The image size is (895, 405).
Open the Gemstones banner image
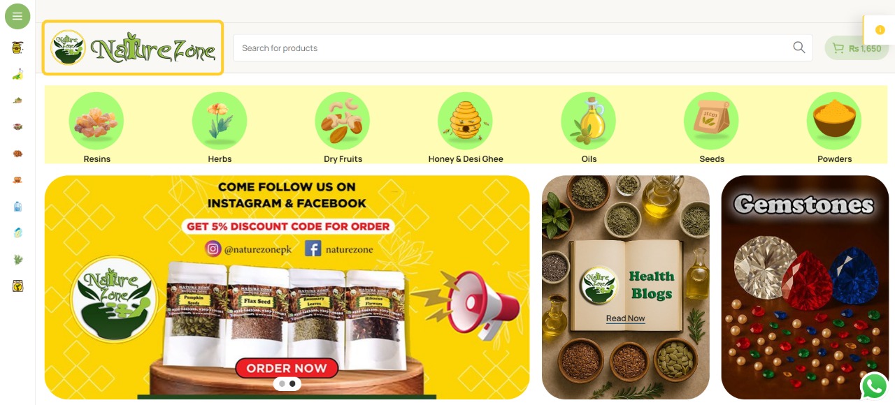[805, 287]
